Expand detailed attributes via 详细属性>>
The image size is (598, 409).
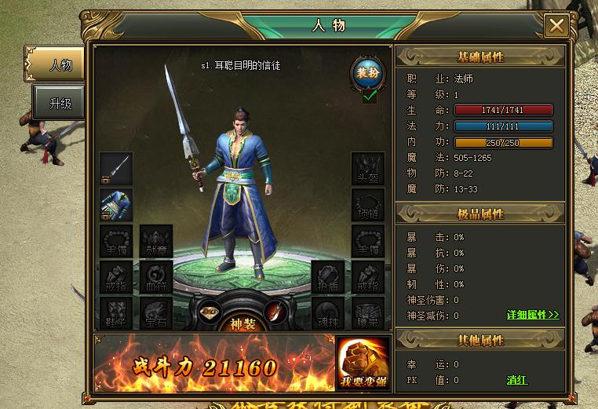coord(533,315)
